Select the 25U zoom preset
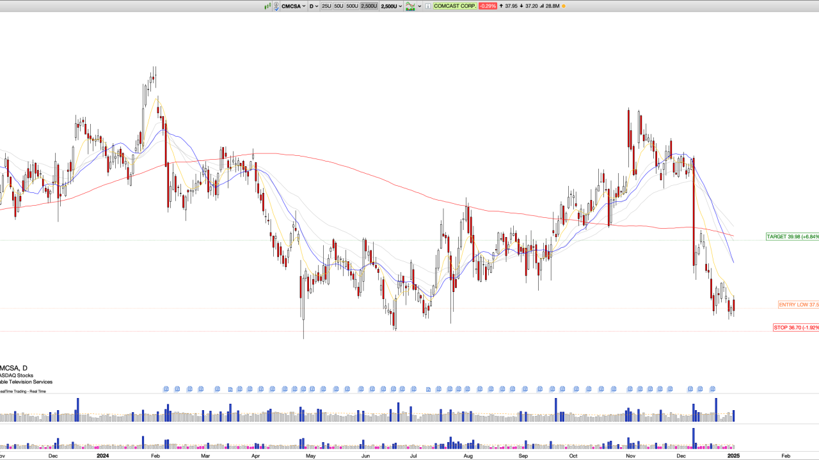 [326, 6]
